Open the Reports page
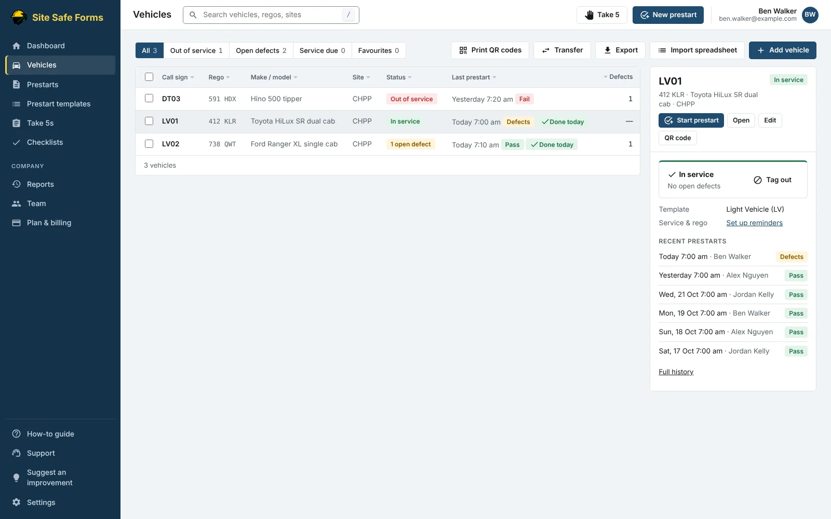831x519 pixels. click(x=60, y=184)
